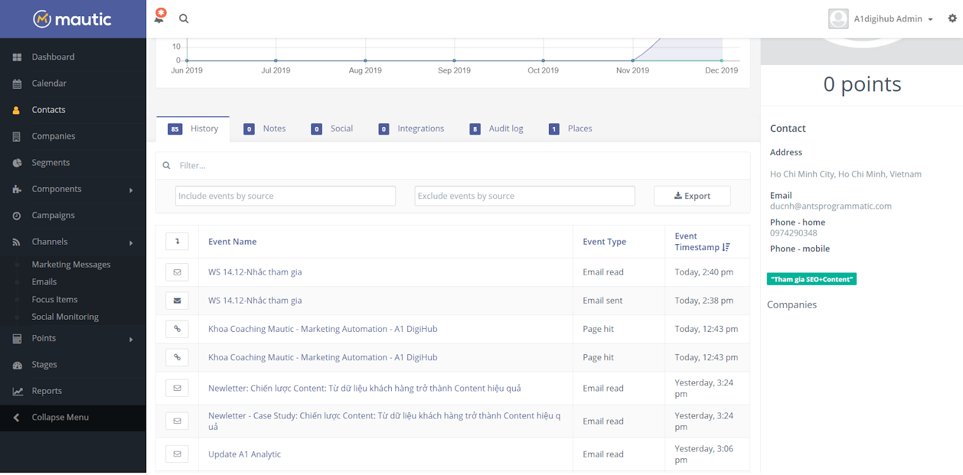This screenshot has width=963, height=475.
Task: Click the Dashboard grid icon in sidebar
Action: click(17, 57)
